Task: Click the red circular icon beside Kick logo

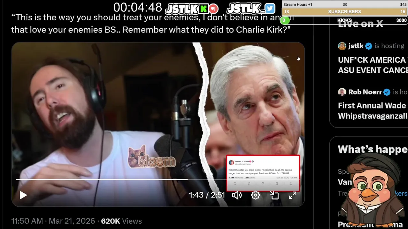Action: coord(214,9)
